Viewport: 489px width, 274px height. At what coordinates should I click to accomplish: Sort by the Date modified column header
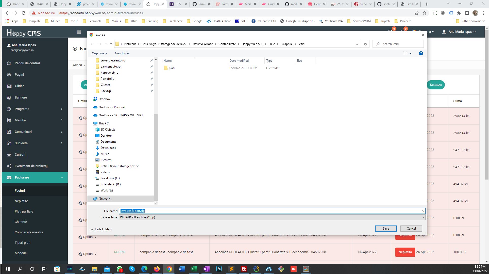tap(239, 61)
